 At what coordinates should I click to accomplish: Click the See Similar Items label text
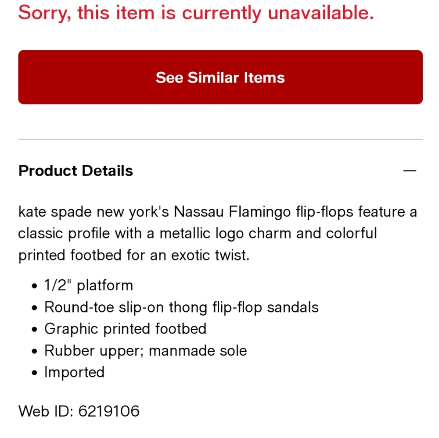click(x=219, y=77)
